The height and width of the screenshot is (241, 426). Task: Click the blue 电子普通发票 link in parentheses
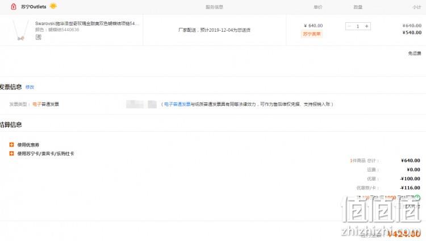click(177, 104)
